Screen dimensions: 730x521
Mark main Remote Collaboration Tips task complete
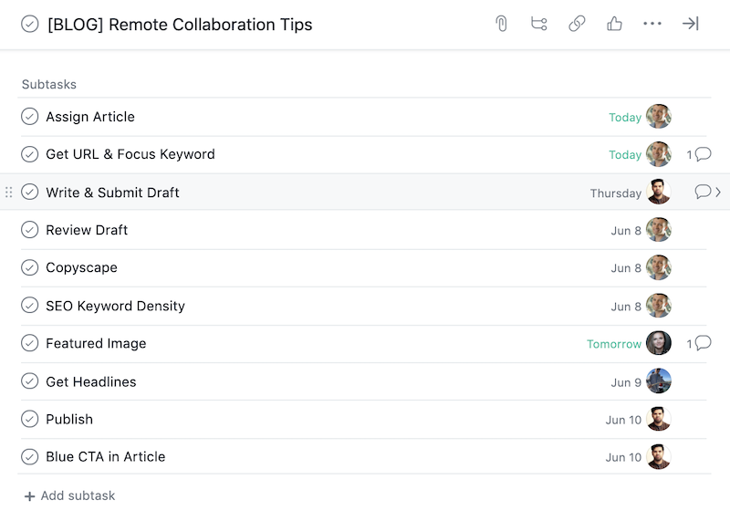[x=30, y=24]
